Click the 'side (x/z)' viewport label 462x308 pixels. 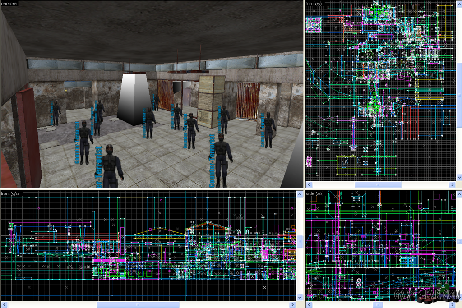[314, 193]
